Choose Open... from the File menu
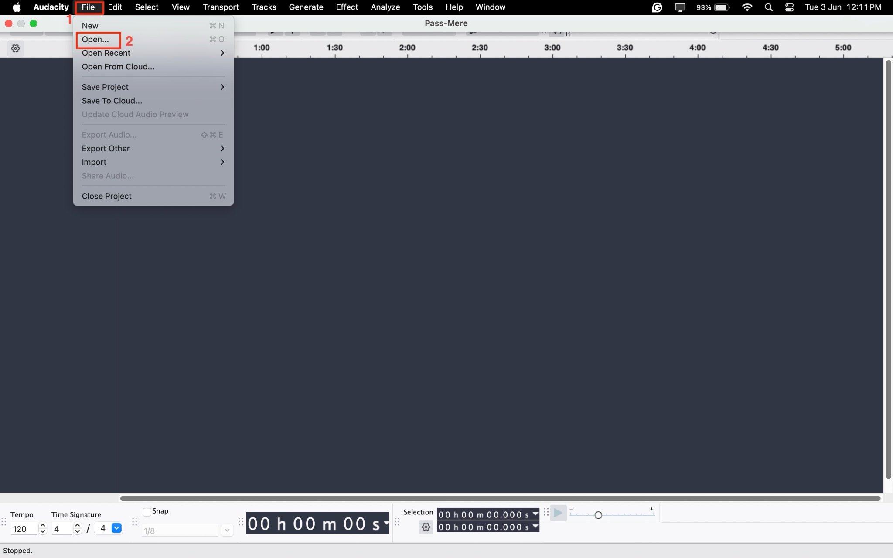This screenshot has height=558, width=893. click(153, 40)
